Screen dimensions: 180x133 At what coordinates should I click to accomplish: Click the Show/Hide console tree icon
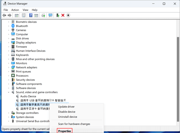pos(17,15)
